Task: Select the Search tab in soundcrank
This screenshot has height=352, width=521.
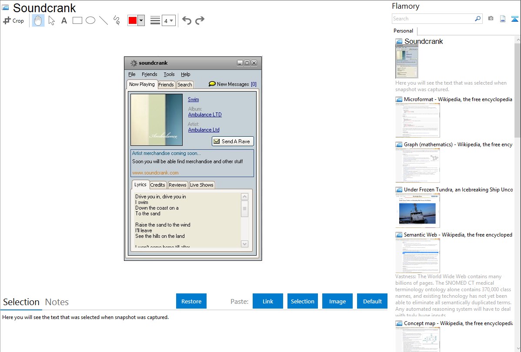Action: (185, 85)
